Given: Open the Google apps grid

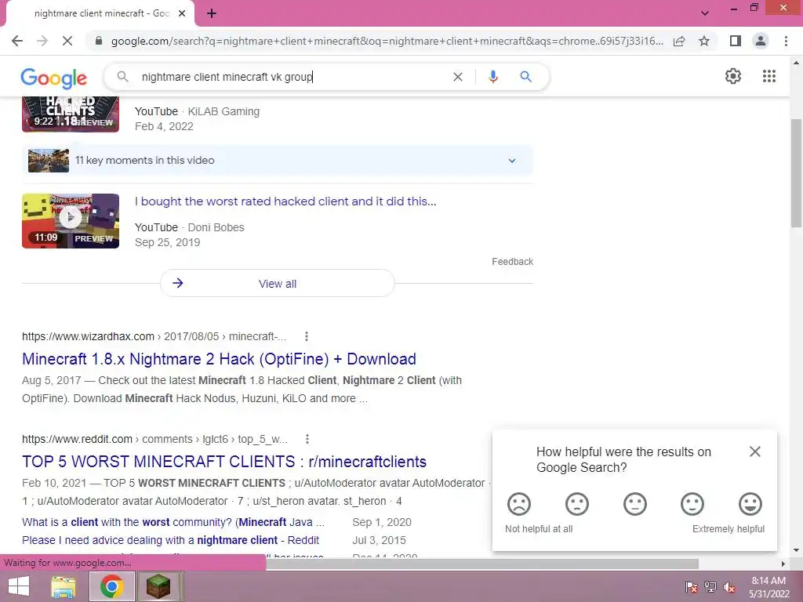Looking at the screenshot, I should point(768,76).
